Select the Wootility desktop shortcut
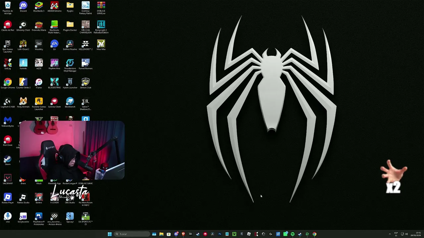Image resolution: width=424 pixels, height=238 pixels. point(39,45)
